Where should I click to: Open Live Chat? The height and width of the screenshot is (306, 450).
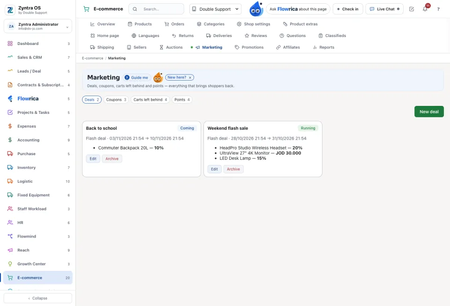pos(384,9)
